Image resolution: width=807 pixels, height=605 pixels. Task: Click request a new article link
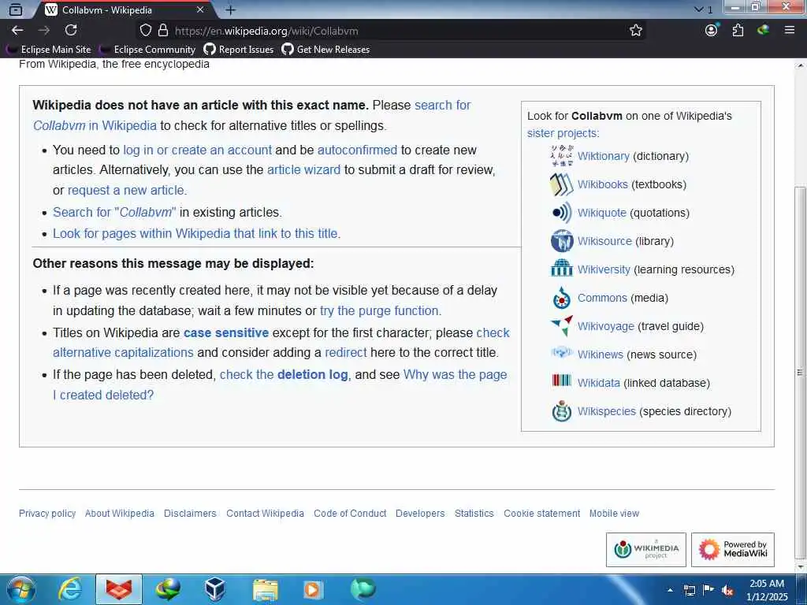click(127, 191)
